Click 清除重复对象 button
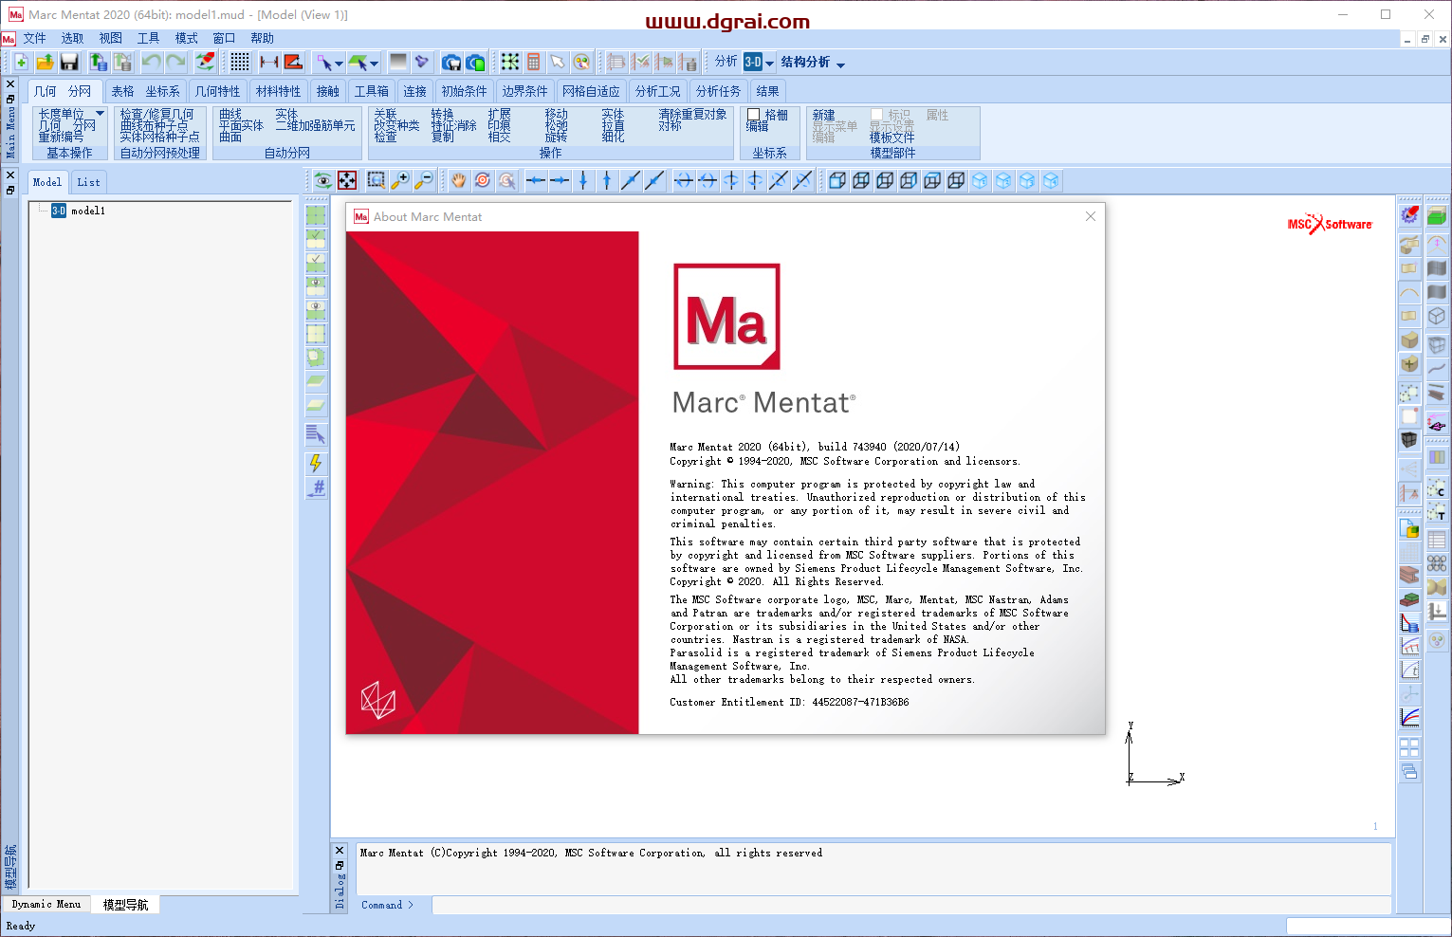The width and height of the screenshot is (1452, 937). [x=692, y=114]
